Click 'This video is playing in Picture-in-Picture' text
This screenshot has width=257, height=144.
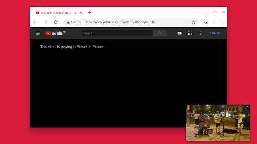point(72,47)
